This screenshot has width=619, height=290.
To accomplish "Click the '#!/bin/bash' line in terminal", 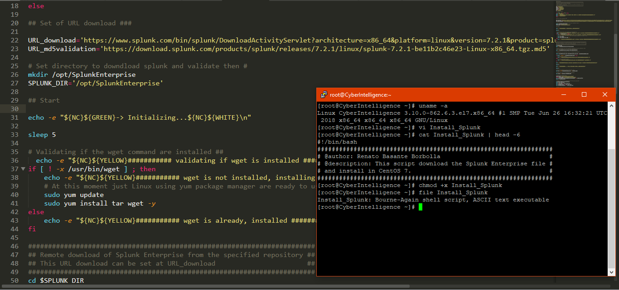I will [x=337, y=142].
